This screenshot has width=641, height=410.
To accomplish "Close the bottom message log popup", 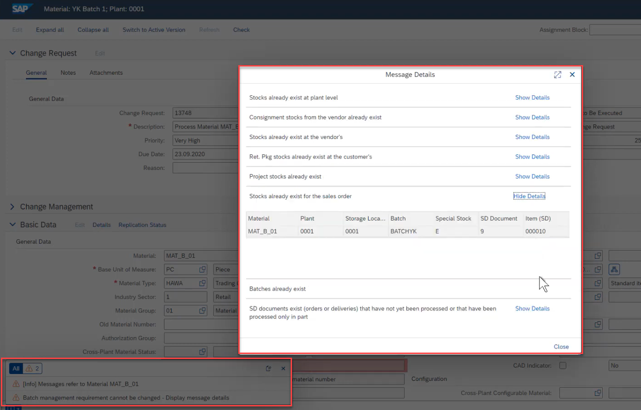I will point(283,369).
